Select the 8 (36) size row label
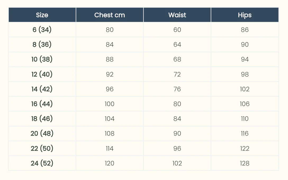288x180 pixels. pos(42,45)
